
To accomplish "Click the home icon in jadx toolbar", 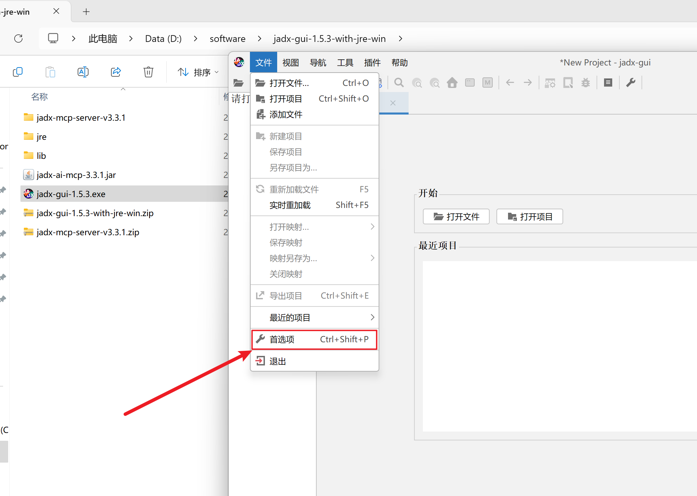I will point(452,83).
